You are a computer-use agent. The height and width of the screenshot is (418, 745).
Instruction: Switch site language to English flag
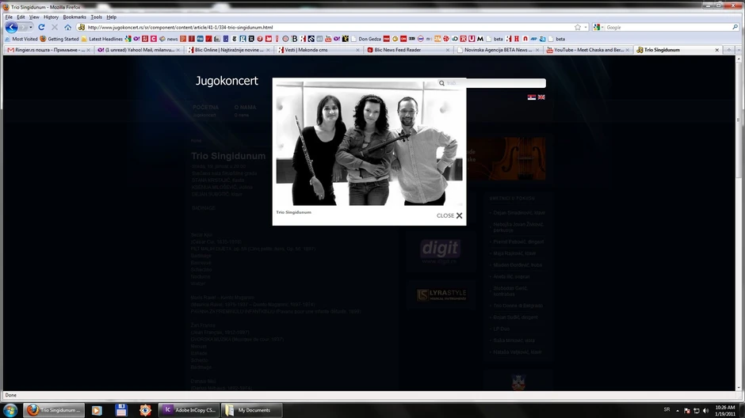(x=541, y=97)
